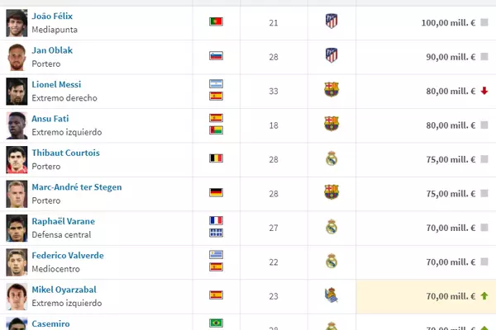Click Slovenia flag in Jan Oblak row
Viewport: 496px width, 330px height.
(x=217, y=56)
